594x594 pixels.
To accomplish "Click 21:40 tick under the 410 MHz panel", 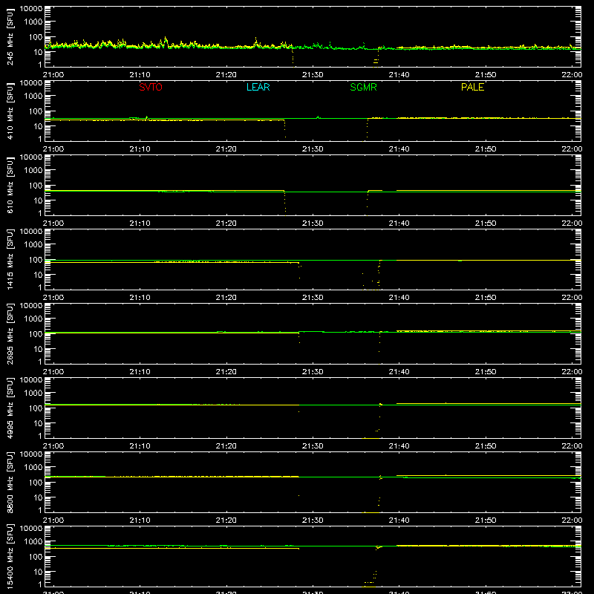I will (x=399, y=149).
